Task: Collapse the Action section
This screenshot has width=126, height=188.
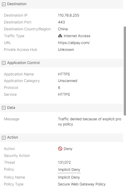Action: [x=4, y=138]
